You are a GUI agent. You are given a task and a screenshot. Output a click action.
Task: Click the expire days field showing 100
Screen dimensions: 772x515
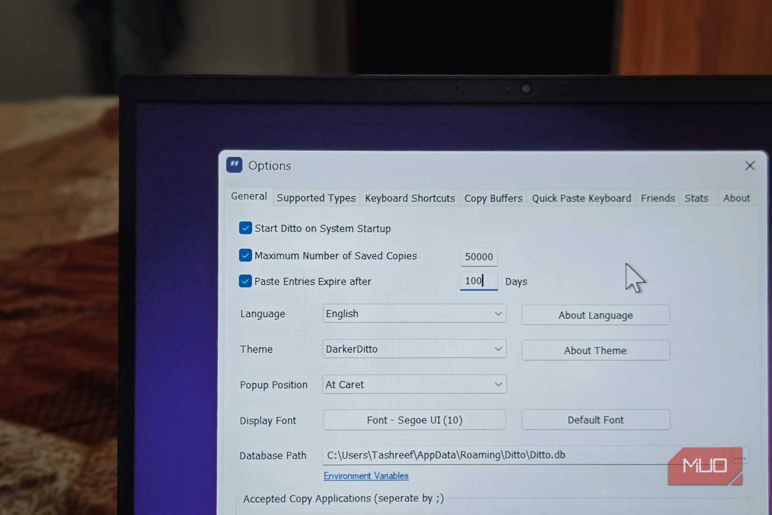click(479, 281)
